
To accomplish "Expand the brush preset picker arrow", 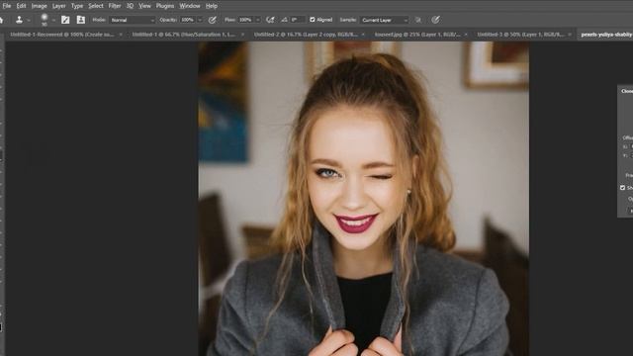I will pos(53,20).
